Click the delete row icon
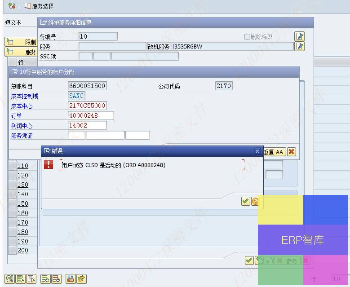The height and width of the screenshot is (287, 350). pyautogui.click(x=56, y=279)
